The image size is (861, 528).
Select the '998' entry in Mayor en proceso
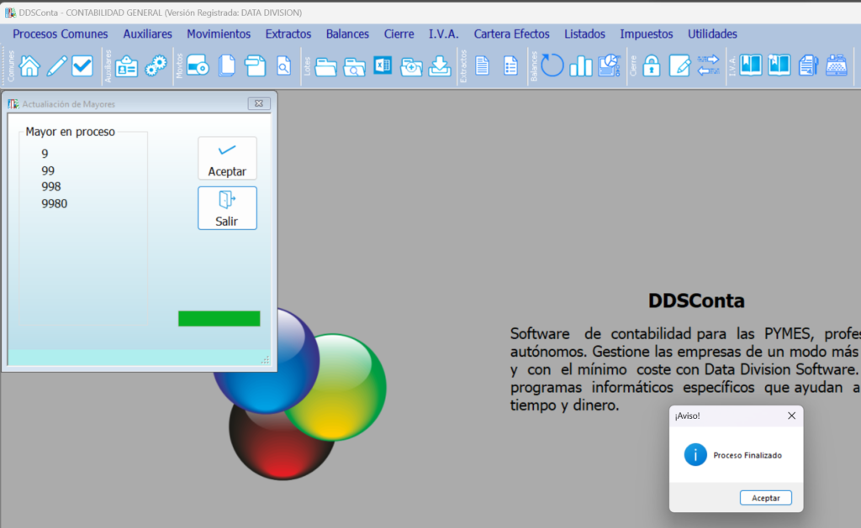(x=51, y=187)
